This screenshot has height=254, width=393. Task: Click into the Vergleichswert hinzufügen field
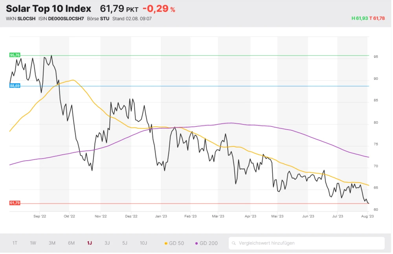pyautogui.click(x=307, y=243)
